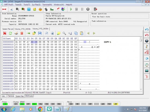Click the chip ROM icon in main toolbar
150x112 pixels.
tap(46, 9)
